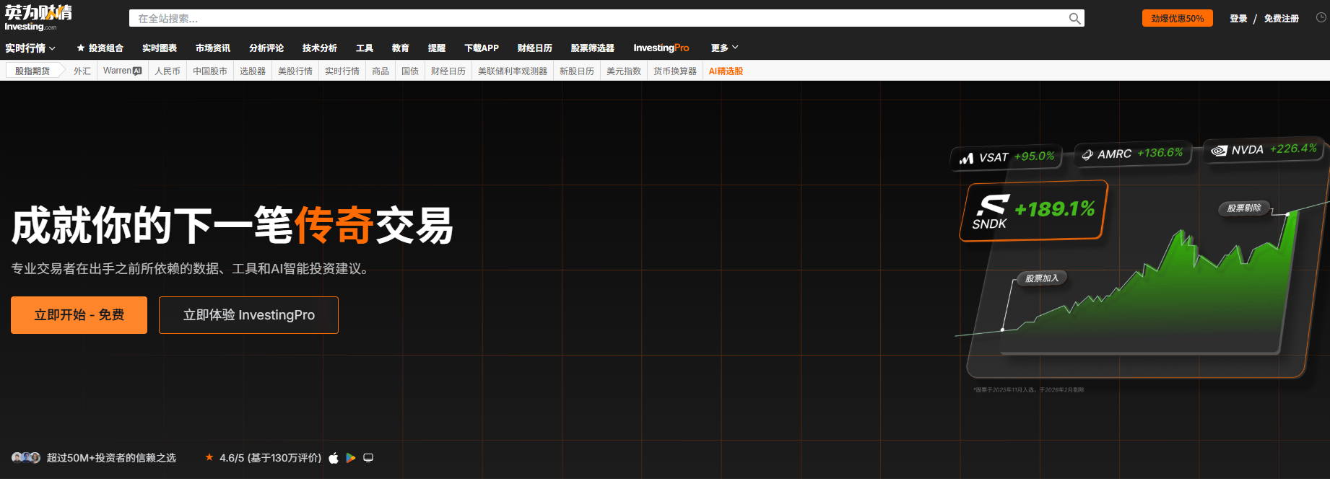Select the 选股器 sub-navigation link
The image size is (1330, 481).
point(253,71)
